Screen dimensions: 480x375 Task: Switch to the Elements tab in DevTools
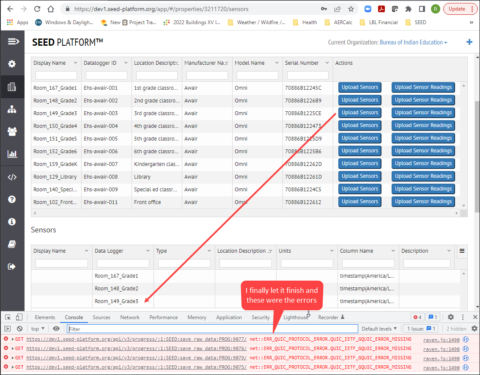45,317
